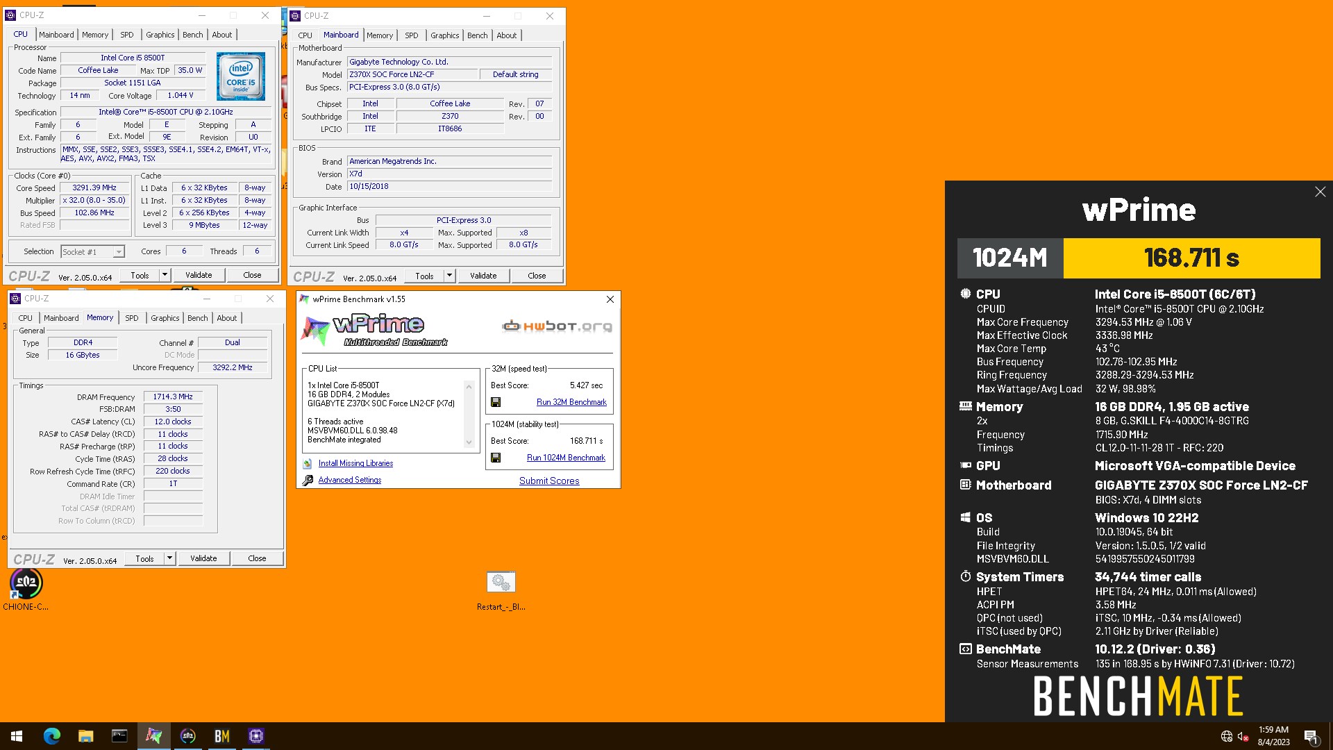This screenshot has width=1333, height=750.
Task: Click Bus Speed 102.86 MHz field
Action: point(94,212)
